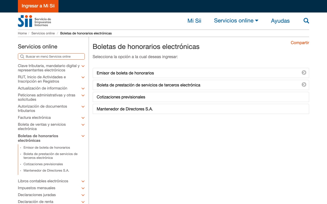Open Factura electrónica sidebar item
Screen dimensions: 327x204
[x=34, y=118]
